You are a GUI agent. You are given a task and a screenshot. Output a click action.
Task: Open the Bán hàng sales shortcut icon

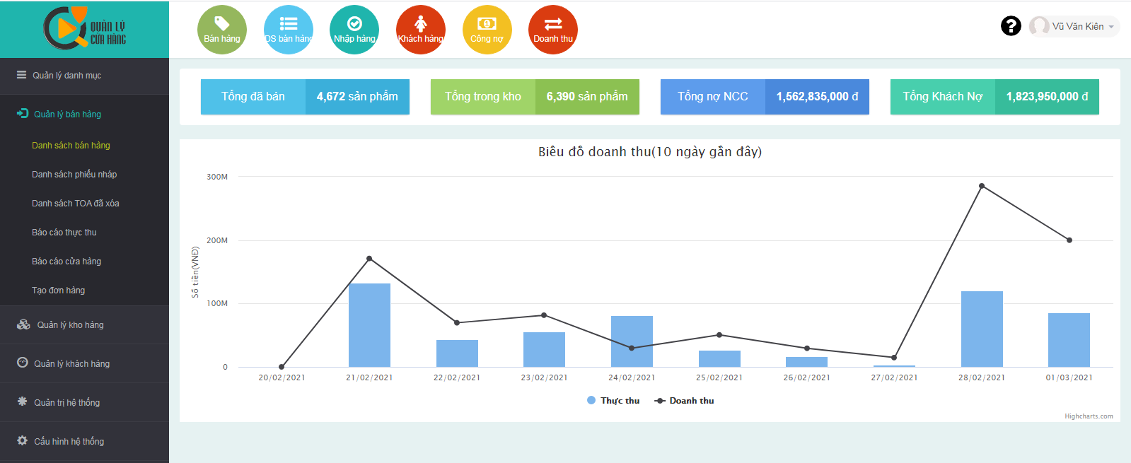pos(222,30)
